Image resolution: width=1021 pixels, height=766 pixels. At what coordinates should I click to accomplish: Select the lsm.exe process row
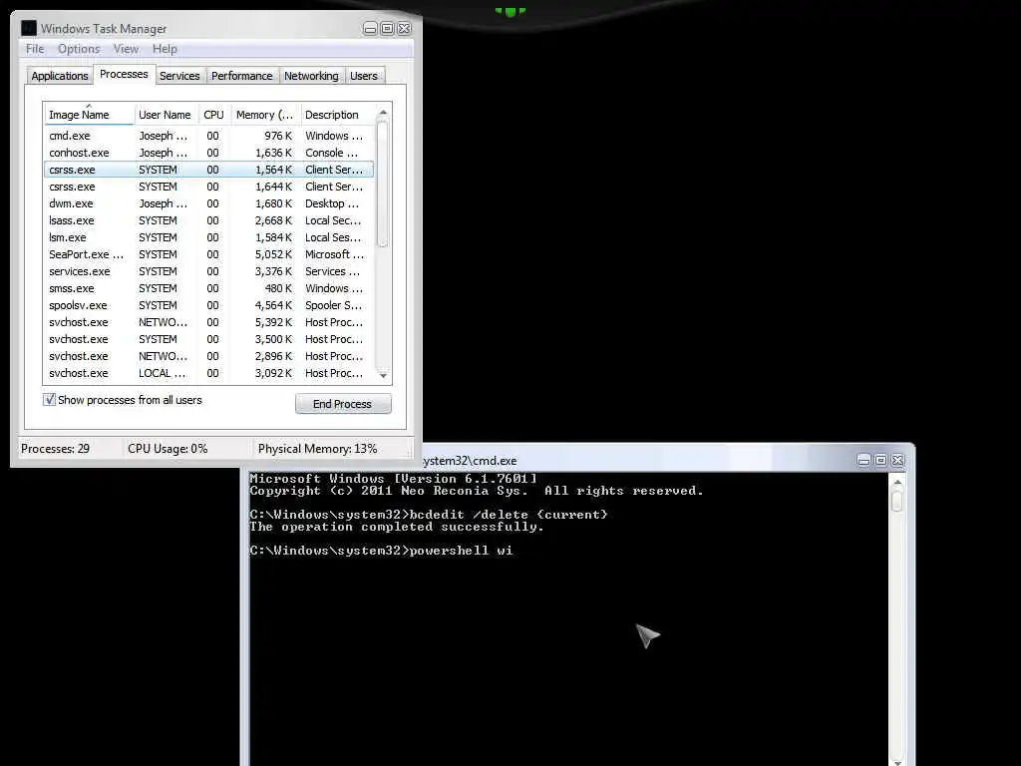pyautogui.click(x=208, y=237)
